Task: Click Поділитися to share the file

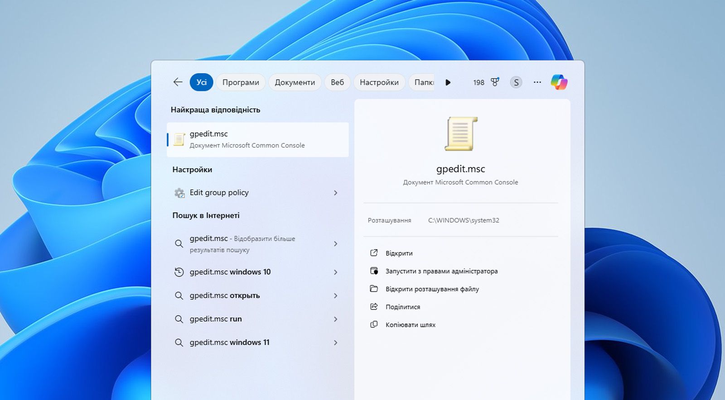Action: 403,307
